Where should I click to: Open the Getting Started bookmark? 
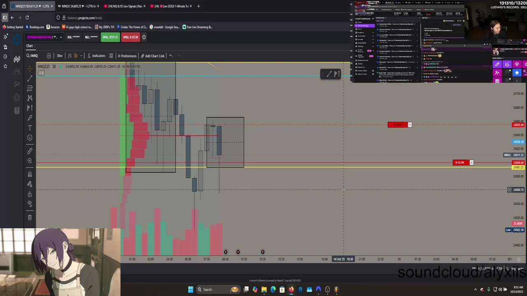[x=13, y=27]
